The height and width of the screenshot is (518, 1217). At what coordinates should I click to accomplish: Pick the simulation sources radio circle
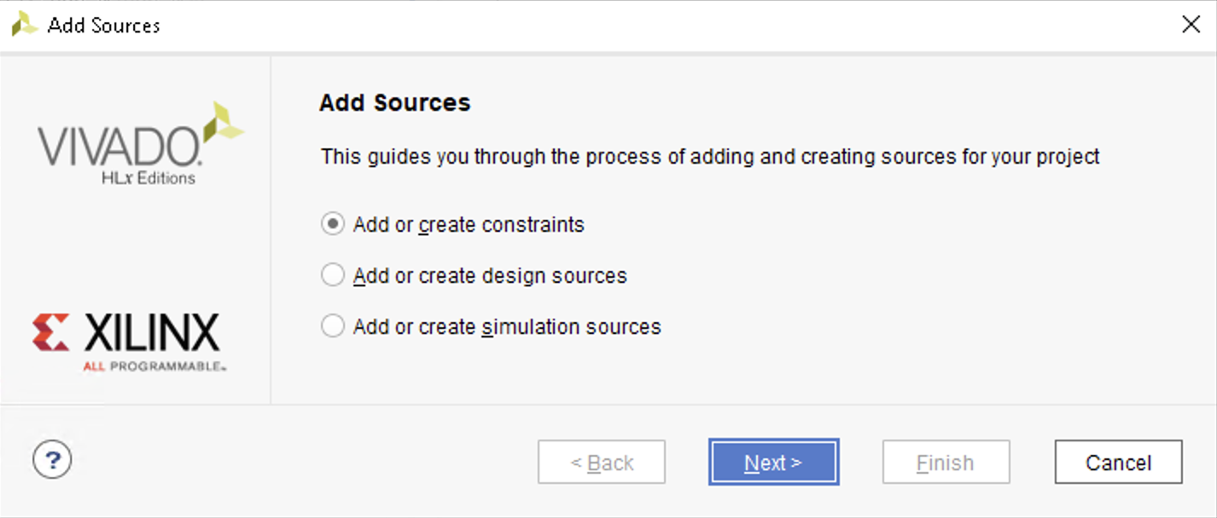point(332,326)
